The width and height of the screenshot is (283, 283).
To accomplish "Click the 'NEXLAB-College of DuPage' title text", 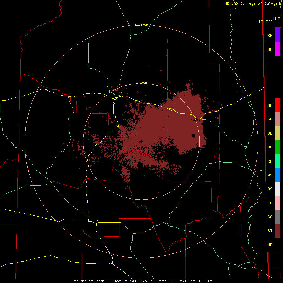I will [x=251, y=3].
